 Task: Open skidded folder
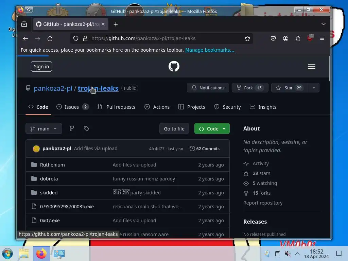[49, 193]
